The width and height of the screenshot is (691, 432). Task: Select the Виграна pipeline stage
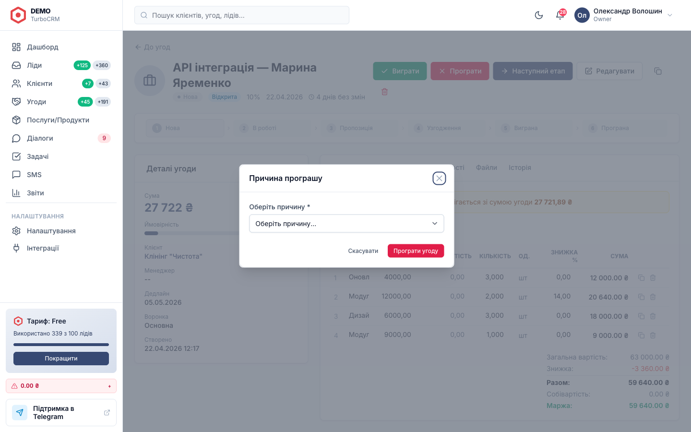pos(534,128)
